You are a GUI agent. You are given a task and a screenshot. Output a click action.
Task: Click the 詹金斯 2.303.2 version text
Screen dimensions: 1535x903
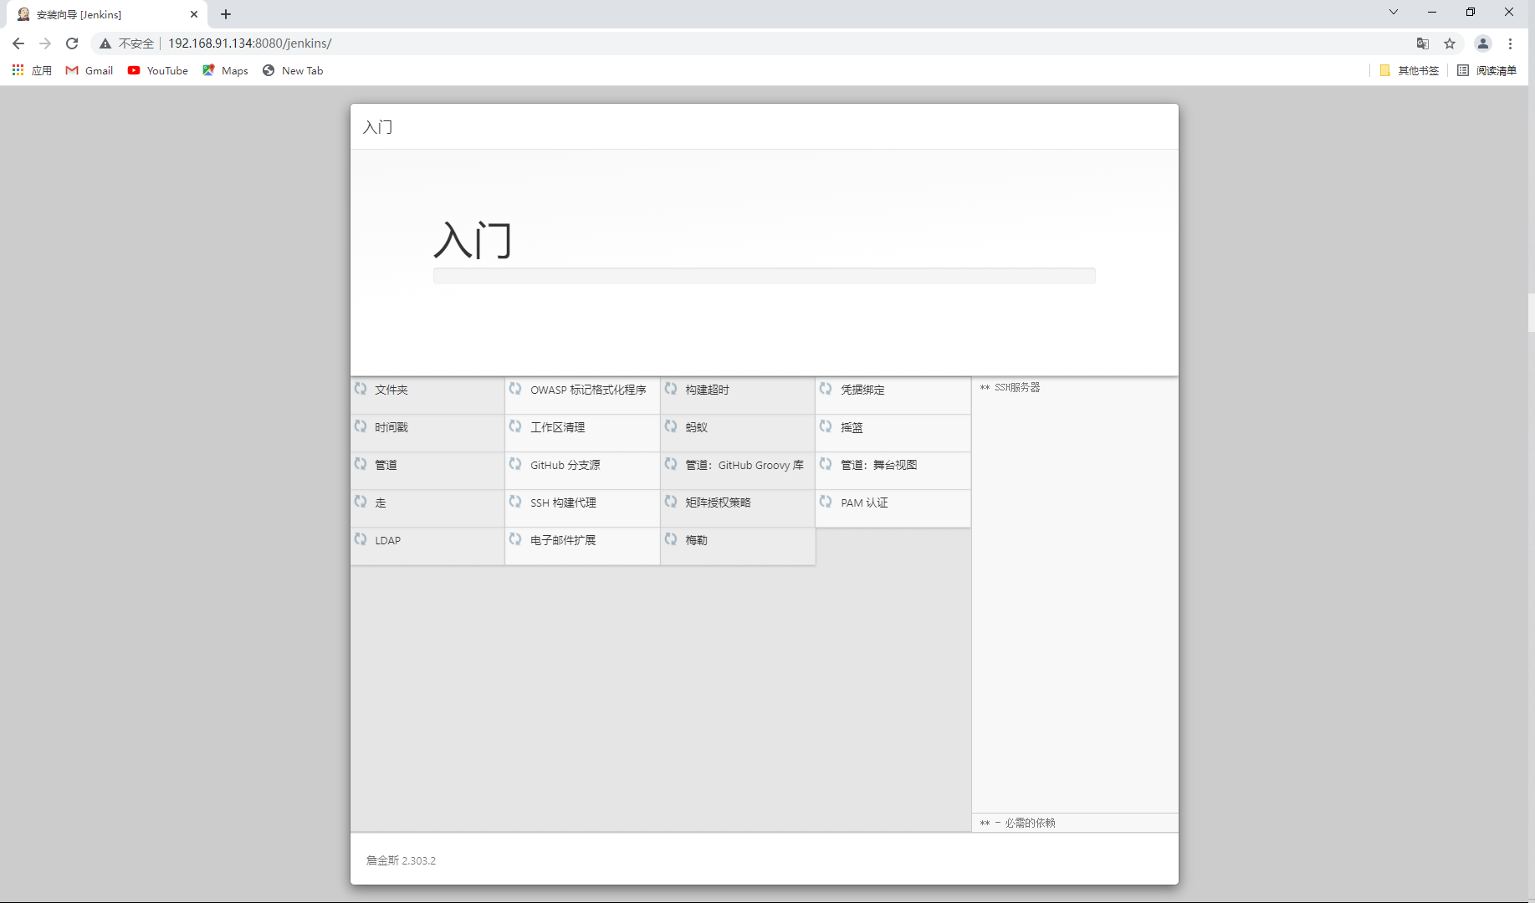pyautogui.click(x=401, y=860)
